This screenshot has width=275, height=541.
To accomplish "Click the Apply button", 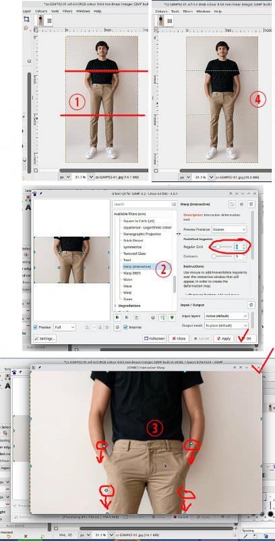I will click(x=224, y=339).
